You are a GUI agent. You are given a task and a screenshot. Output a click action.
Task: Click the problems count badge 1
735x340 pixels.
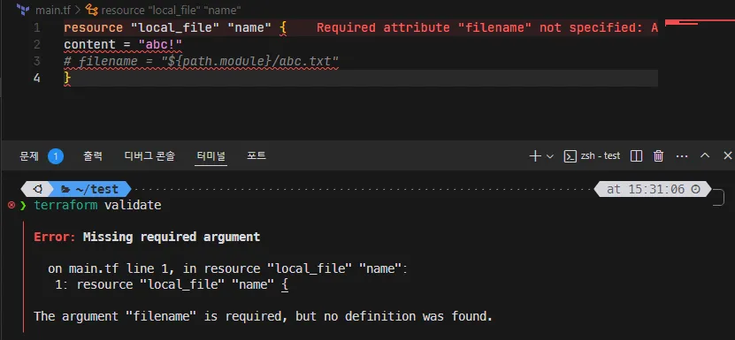tap(56, 156)
